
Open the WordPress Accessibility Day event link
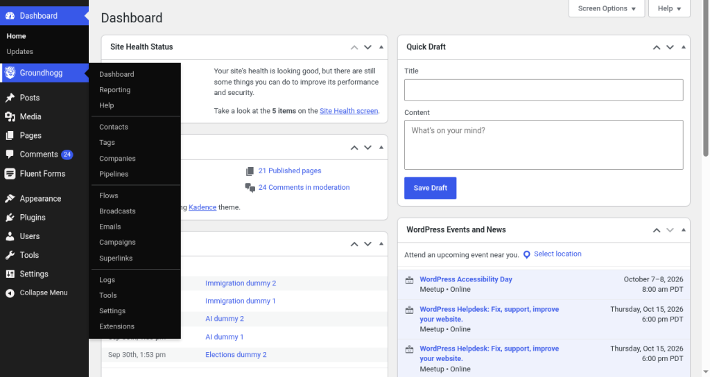pos(466,279)
